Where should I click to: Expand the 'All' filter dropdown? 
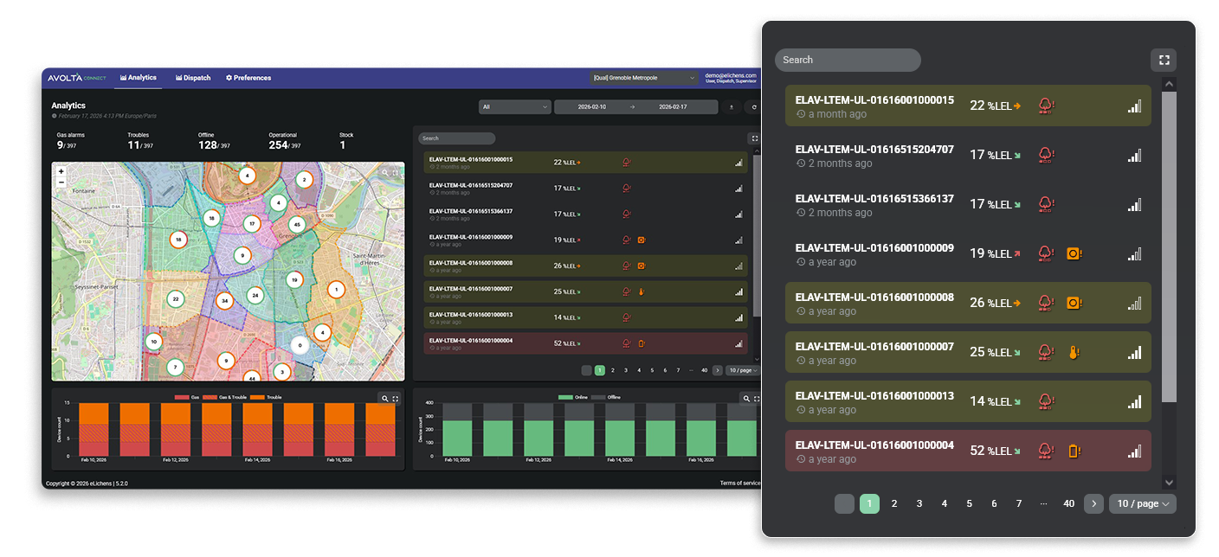[x=514, y=107]
